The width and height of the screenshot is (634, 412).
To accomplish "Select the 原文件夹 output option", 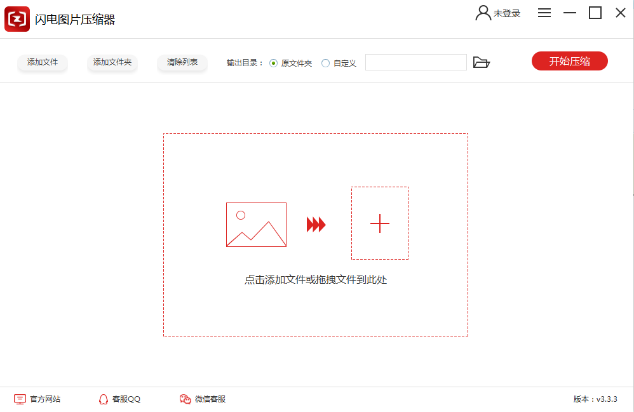I will tap(291, 63).
